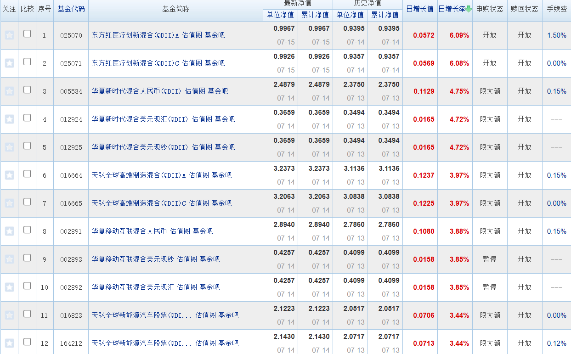
Task: Open 基金吧 for 天弘全球高端制造混合(QDII)A
Action: tap(221, 175)
